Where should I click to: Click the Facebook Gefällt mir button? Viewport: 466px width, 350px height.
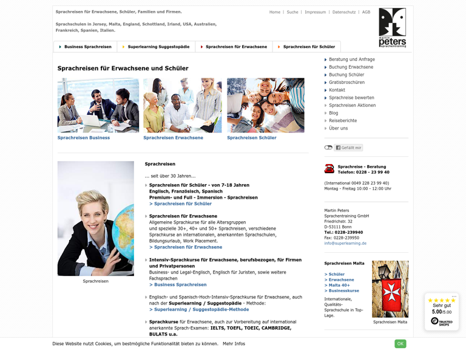[x=348, y=148]
